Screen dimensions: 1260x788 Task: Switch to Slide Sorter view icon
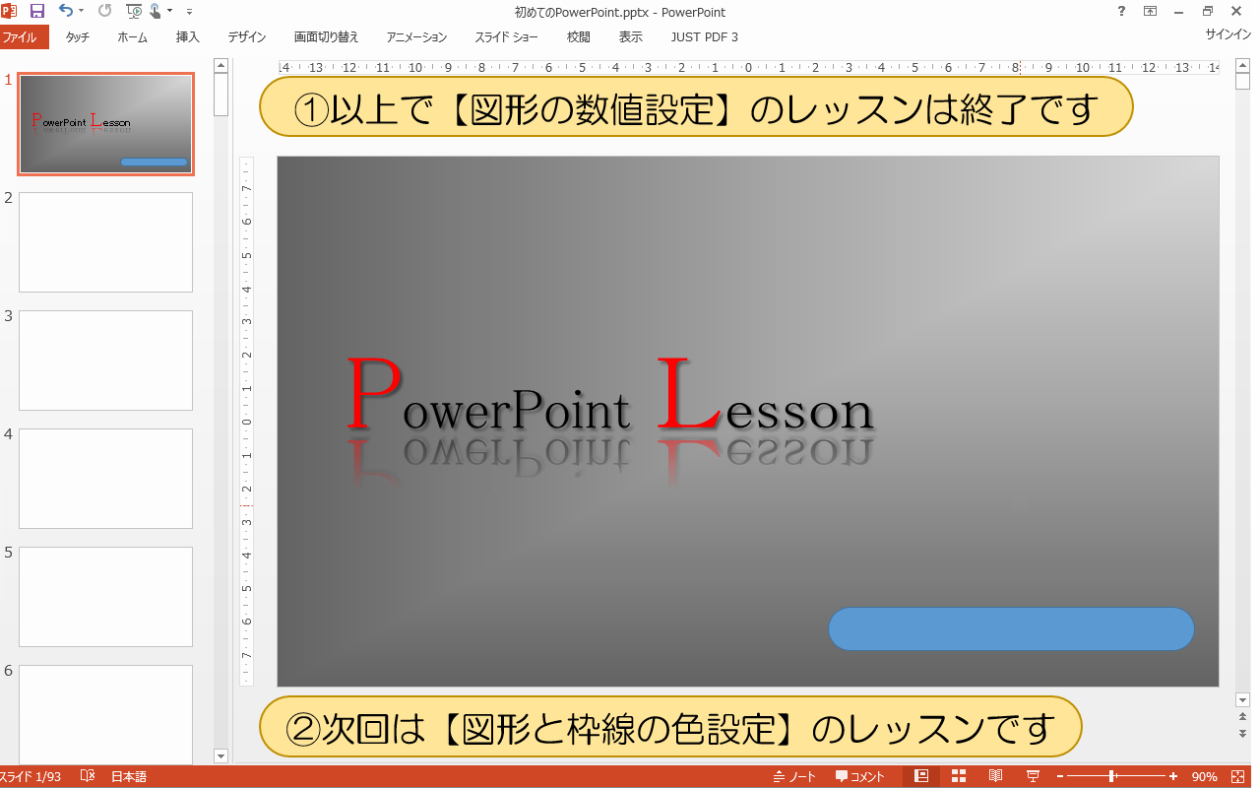(x=959, y=776)
